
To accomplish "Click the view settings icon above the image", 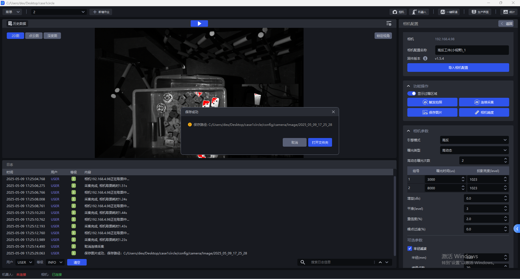I will (x=389, y=24).
